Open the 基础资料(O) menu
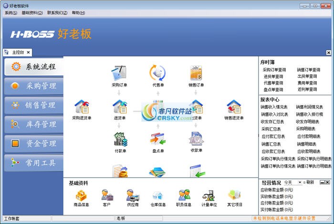Viewport: 334px width, 224px height. point(32,13)
